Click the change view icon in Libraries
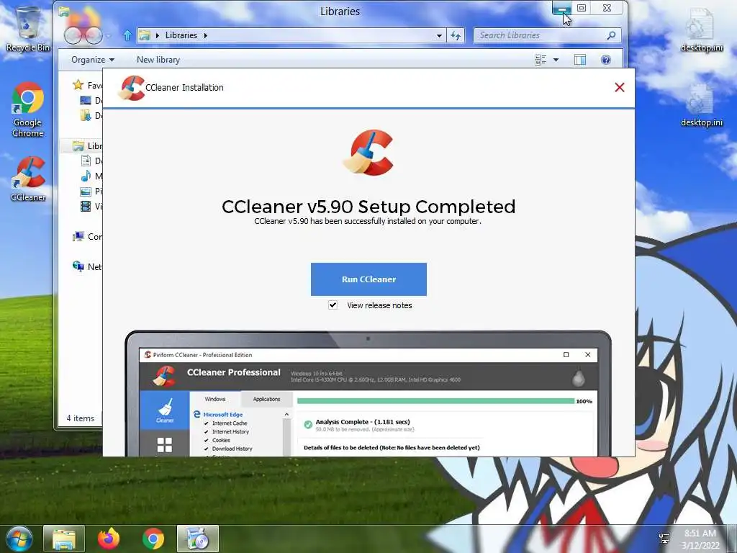737x553 pixels. [541, 60]
